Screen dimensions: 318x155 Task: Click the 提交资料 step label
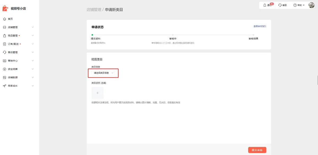[x=96, y=39]
